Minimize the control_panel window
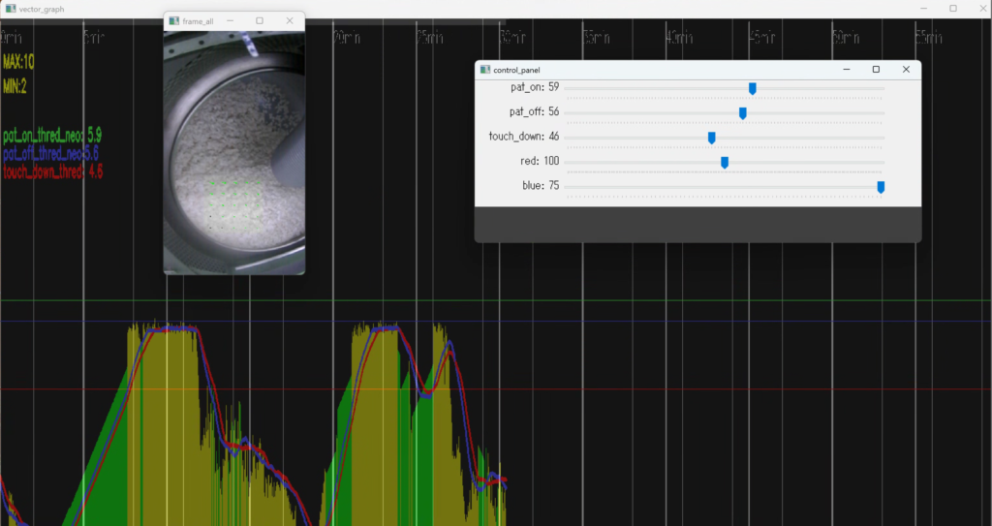Screen dimensions: 992x526 pyautogui.click(x=846, y=70)
